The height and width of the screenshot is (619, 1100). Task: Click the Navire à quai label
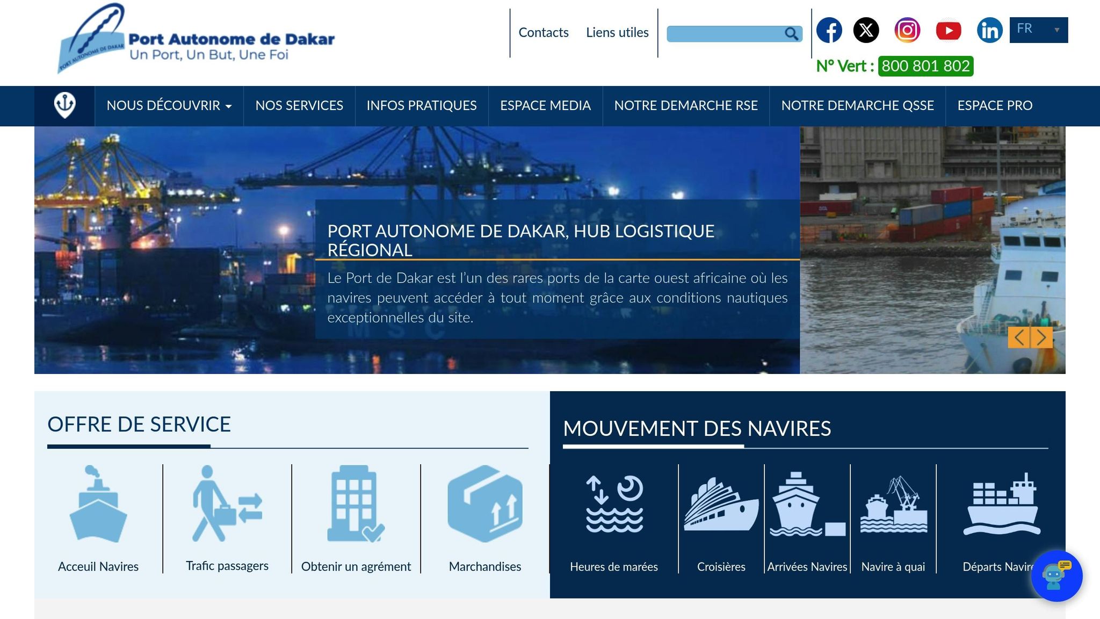pos(893,567)
